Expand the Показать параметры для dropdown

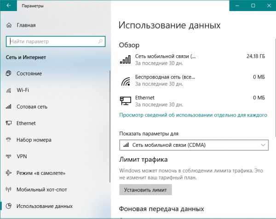(194, 145)
